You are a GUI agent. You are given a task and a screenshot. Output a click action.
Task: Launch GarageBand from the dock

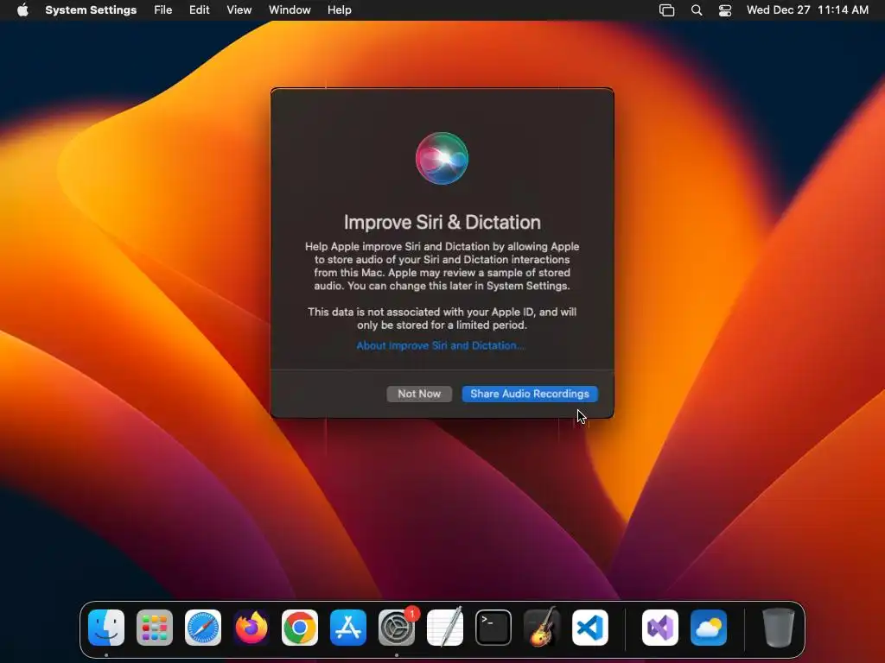(542, 628)
